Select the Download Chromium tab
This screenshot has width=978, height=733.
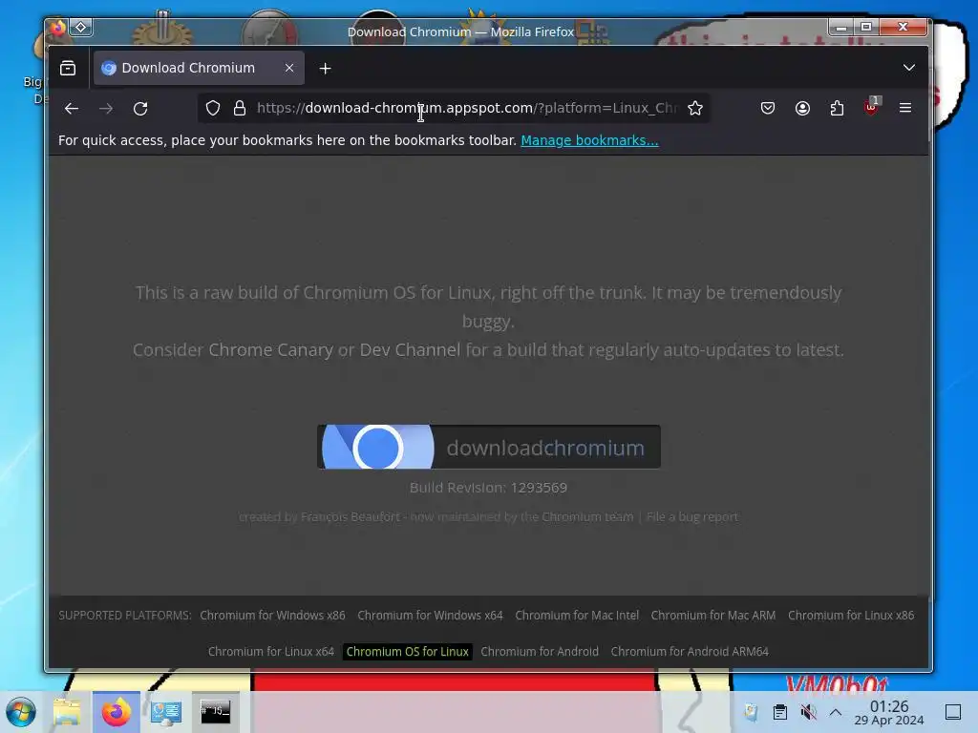pyautogui.click(x=199, y=68)
